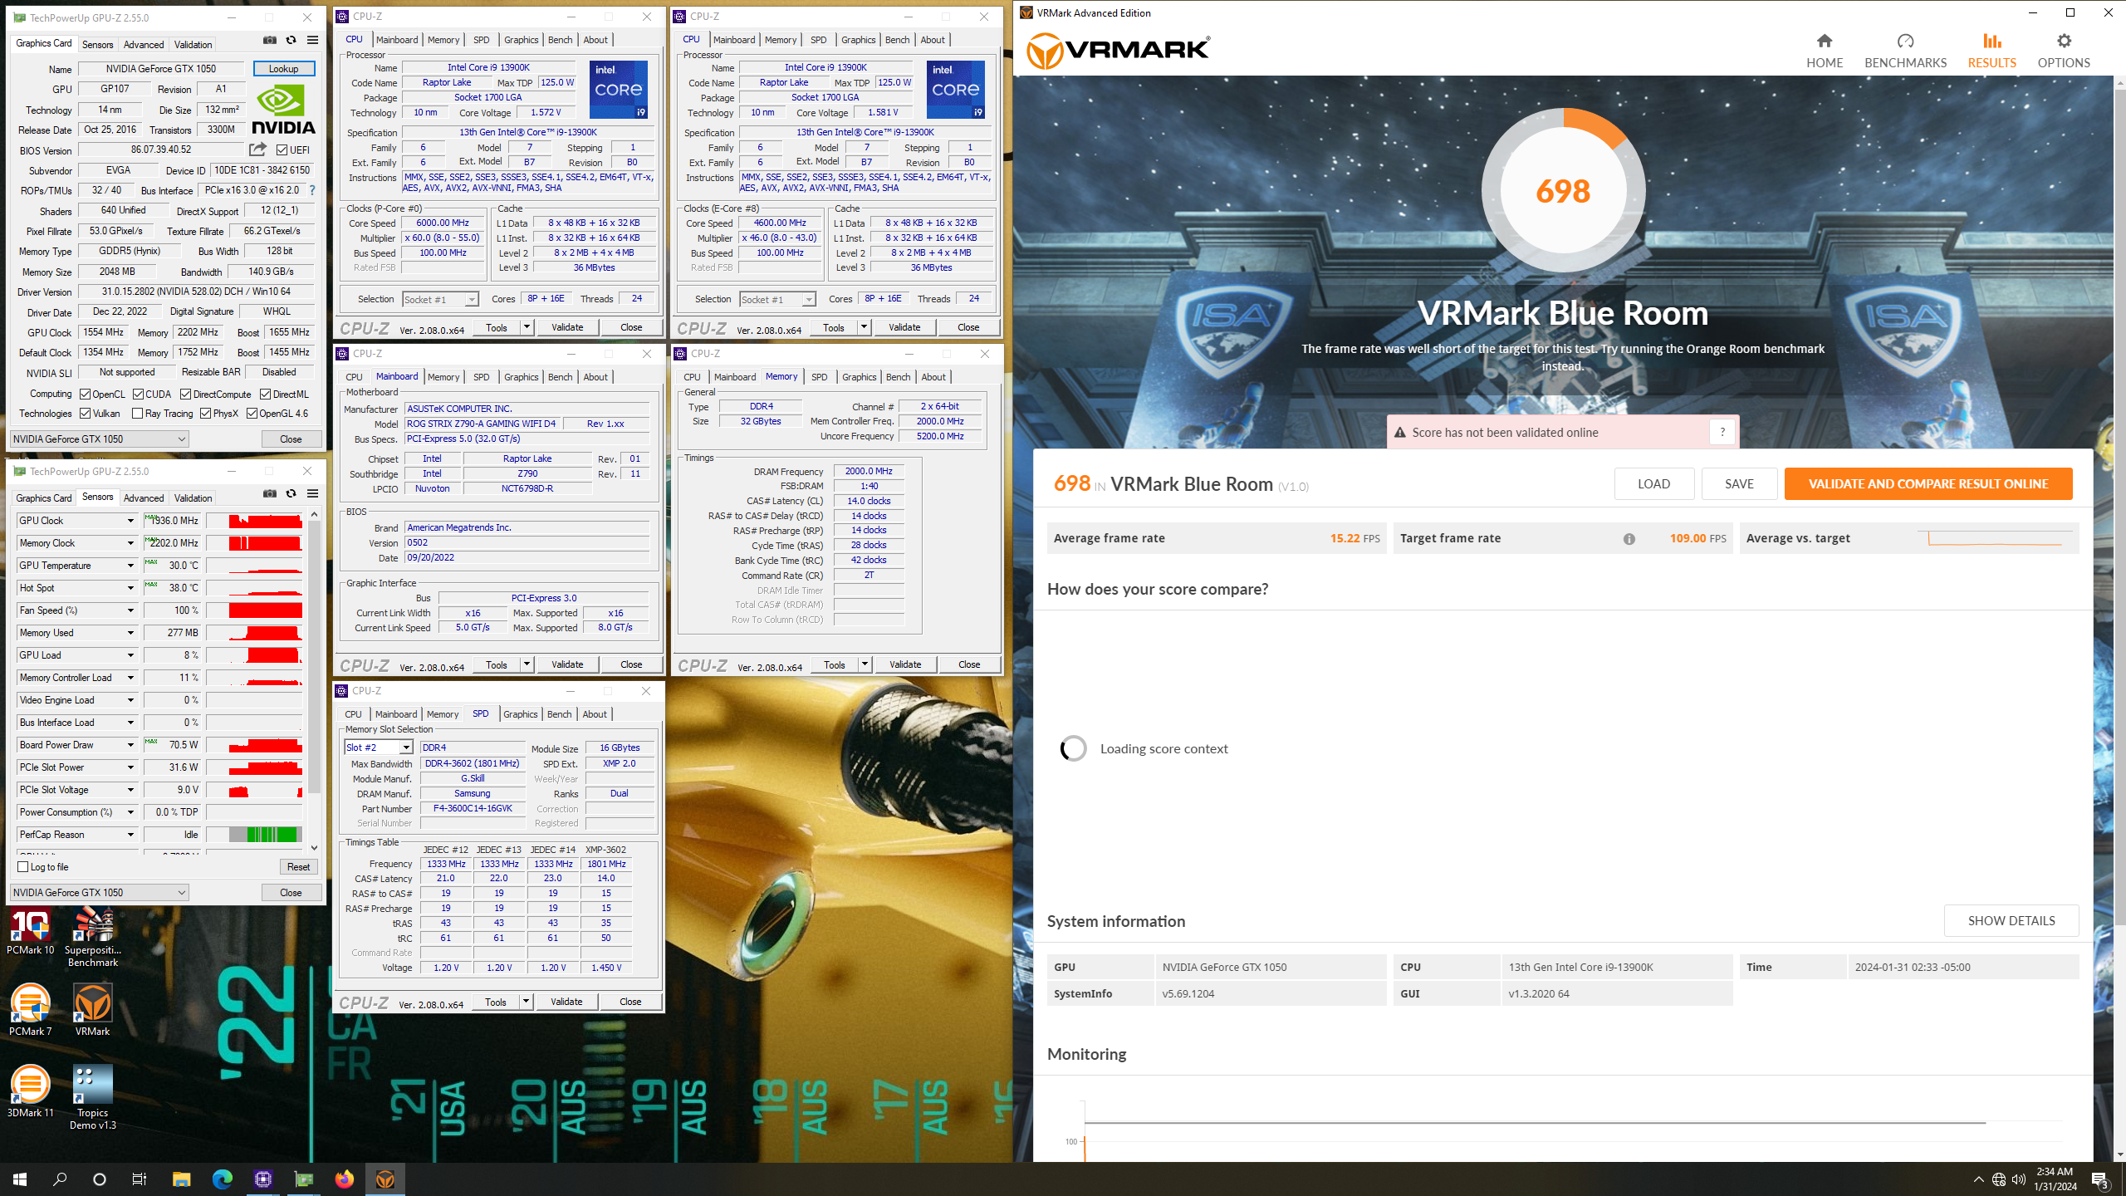Open Tropics Demo v1.3 desktop icon

(x=93, y=1096)
